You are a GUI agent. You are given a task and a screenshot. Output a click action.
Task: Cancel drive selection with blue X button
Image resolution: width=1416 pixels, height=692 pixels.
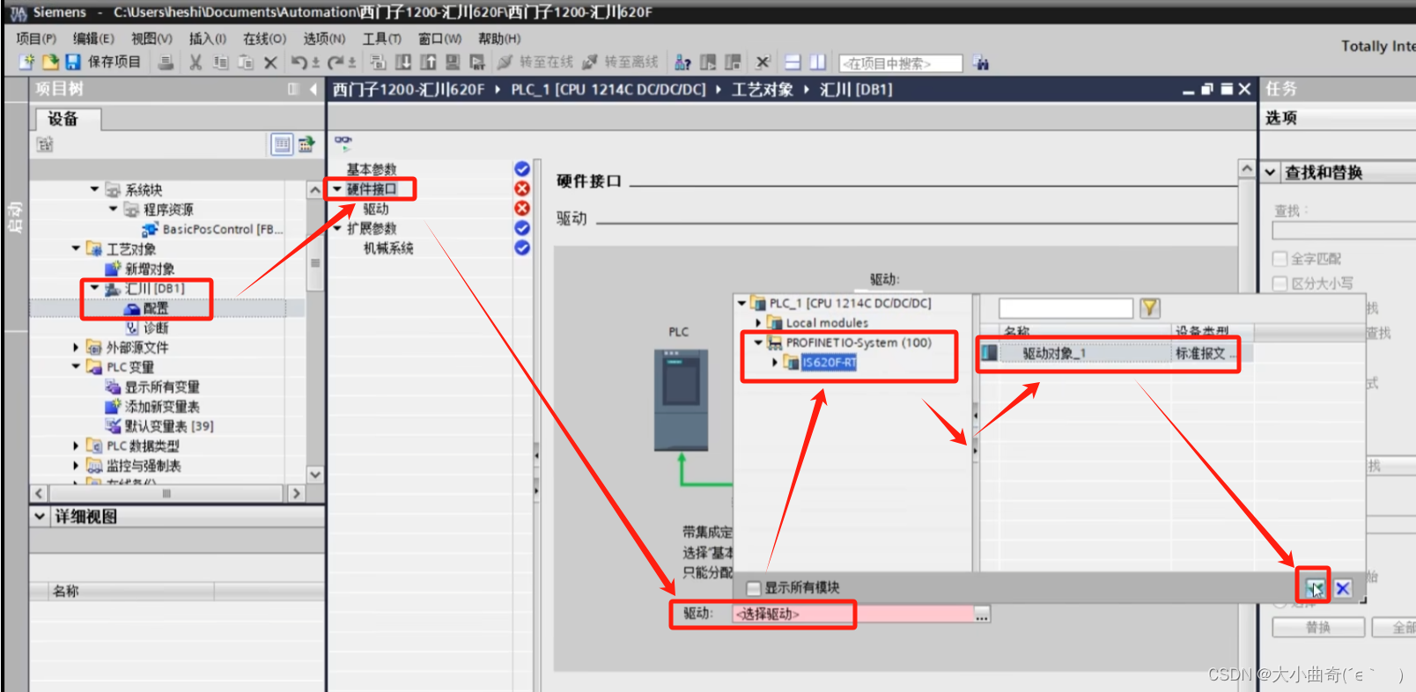click(1343, 588)
